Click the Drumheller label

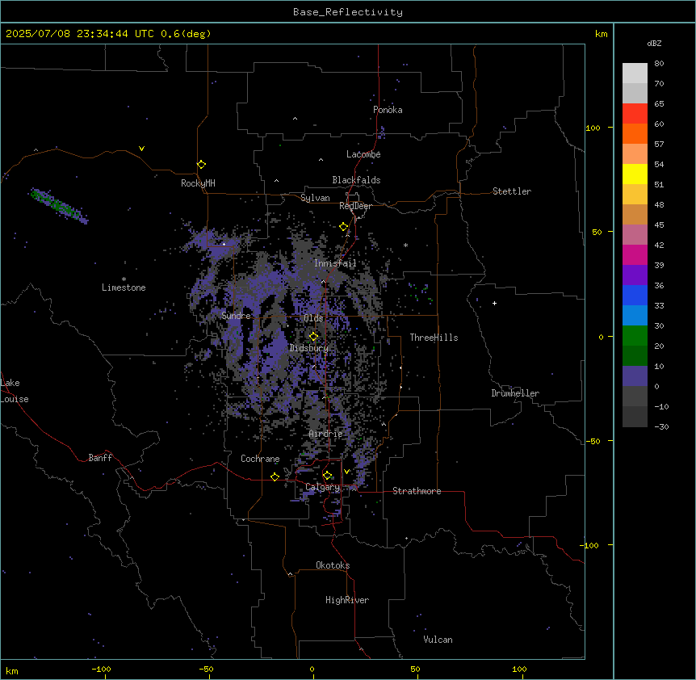coord(515,393)
